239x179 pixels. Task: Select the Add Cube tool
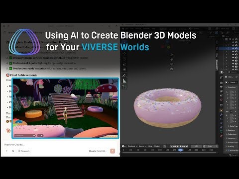(x=124, y=87)
